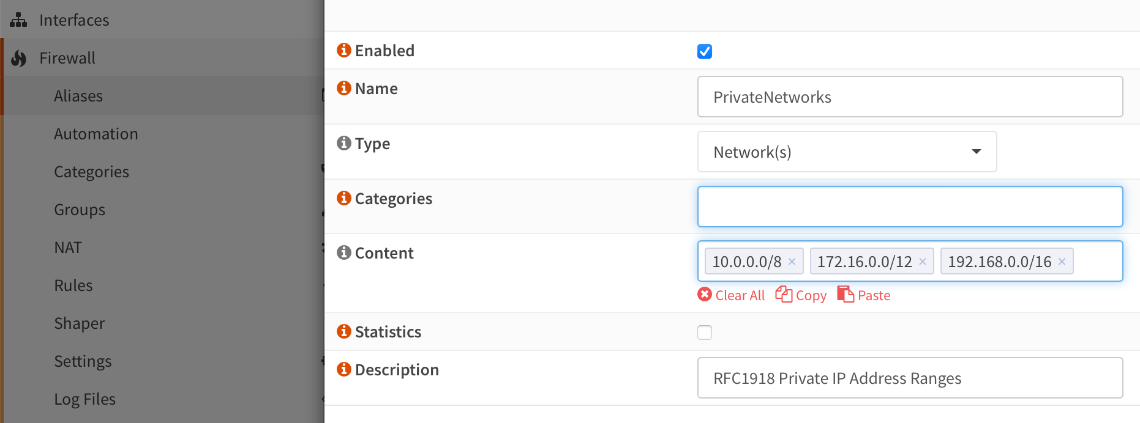Viewport: 1140px width, 423px height.
Task: Click the info icon beside Statistics
Action: click(x=344, y=331)
